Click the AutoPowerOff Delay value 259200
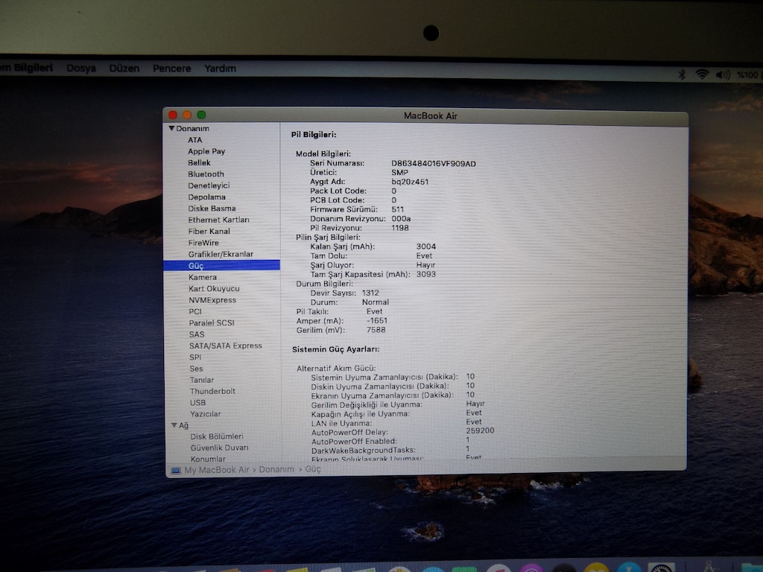Image resolution: width=763 pixels, height=572 pixels. coord(481,431)
